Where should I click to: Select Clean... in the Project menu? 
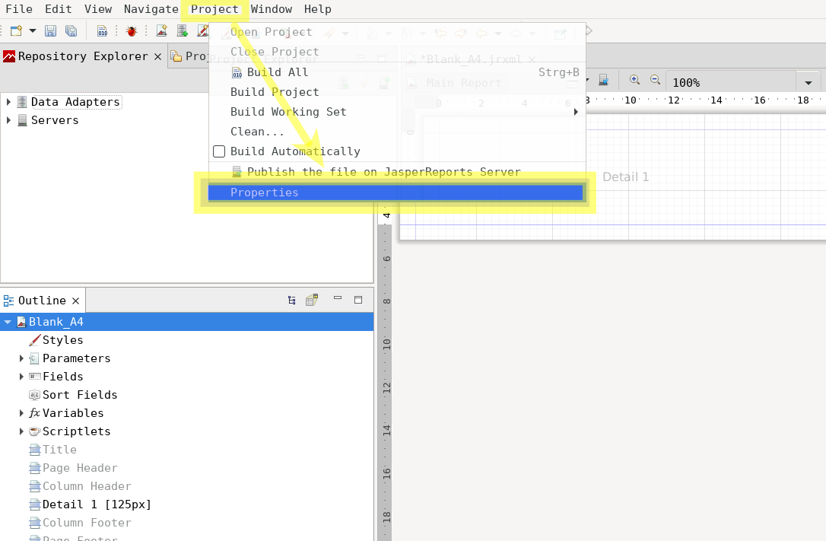point(257,132)
